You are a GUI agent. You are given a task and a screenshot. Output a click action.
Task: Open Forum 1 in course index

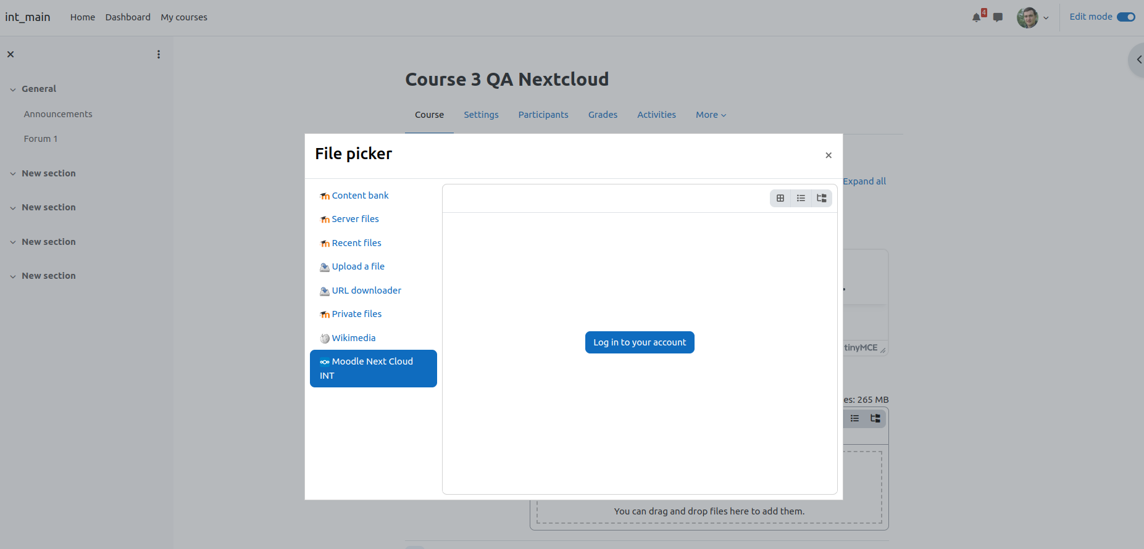(x=41, y=139)
